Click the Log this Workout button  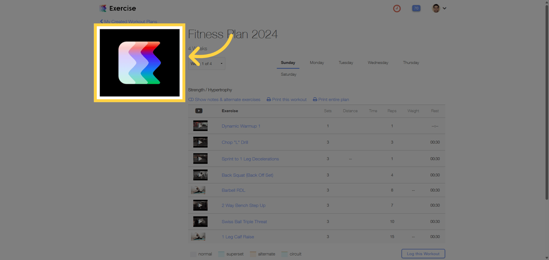click(x=423, y=254)
